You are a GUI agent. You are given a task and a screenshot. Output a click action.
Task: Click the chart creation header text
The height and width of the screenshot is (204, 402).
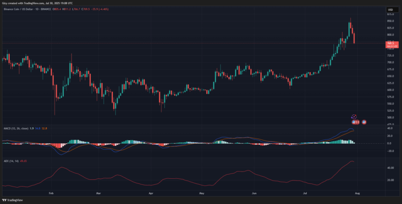(37, 3)
